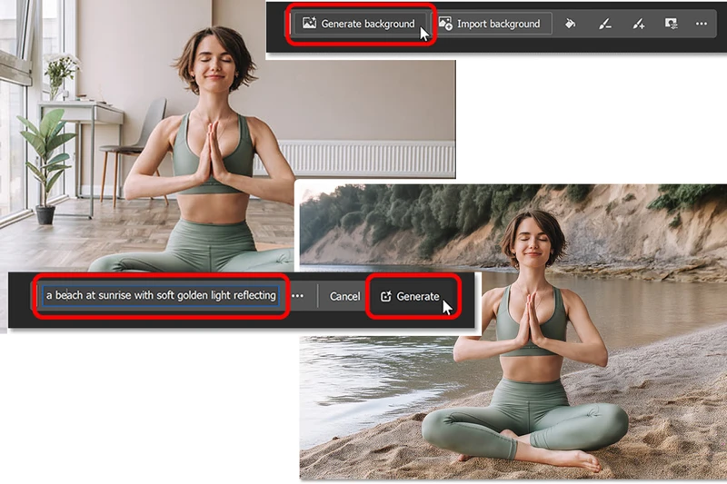The image size is (727, 484).
Task: Open the three-dot menu beside the prompt
Action: tap(297, 296)
